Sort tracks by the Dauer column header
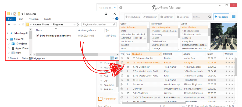The width and height of the screenshot is (242, 107). point(214,54)
